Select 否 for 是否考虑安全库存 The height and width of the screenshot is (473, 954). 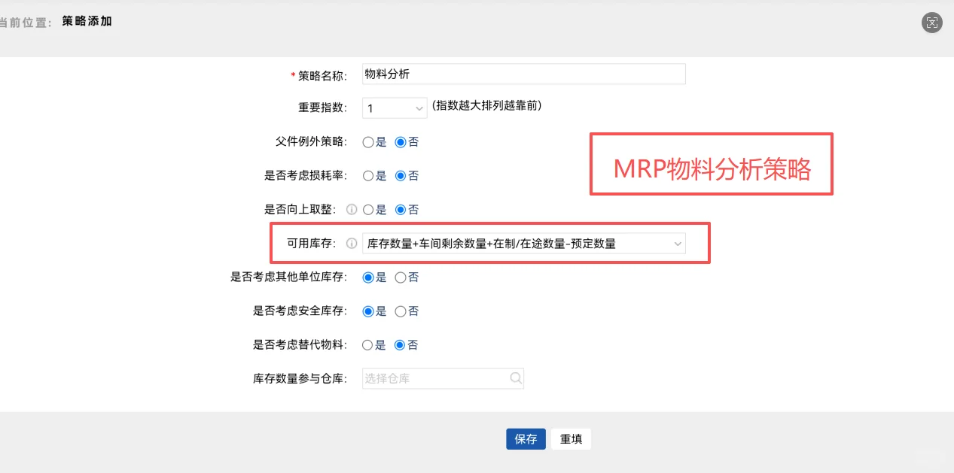[400, 311]
